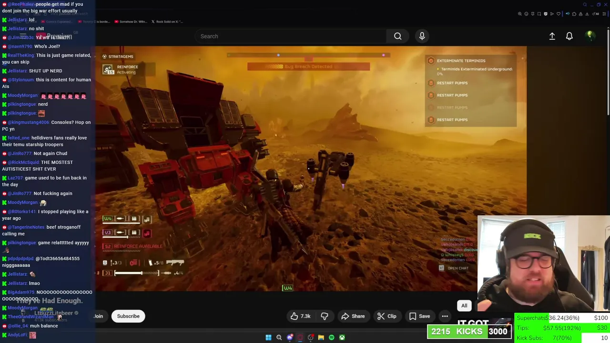Click the Tips $57.55 (192%) bar

tap(562, 328)
